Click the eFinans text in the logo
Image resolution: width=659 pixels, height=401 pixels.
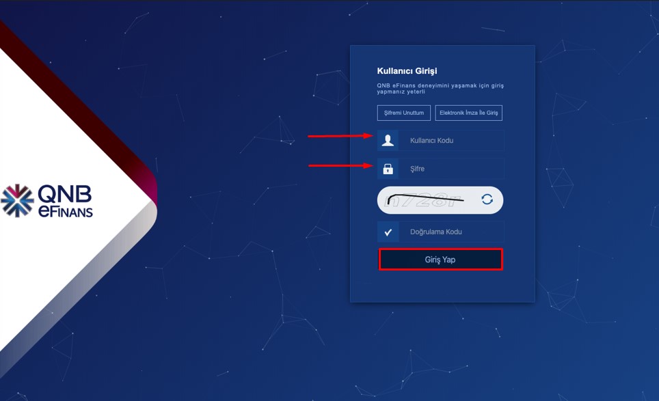(65, 211)
